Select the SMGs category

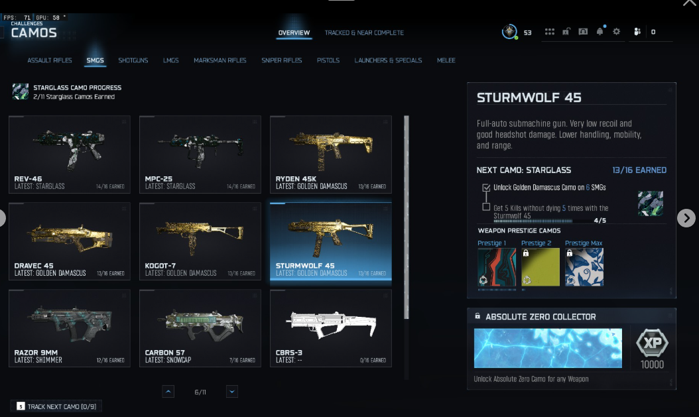coord(95,60)
